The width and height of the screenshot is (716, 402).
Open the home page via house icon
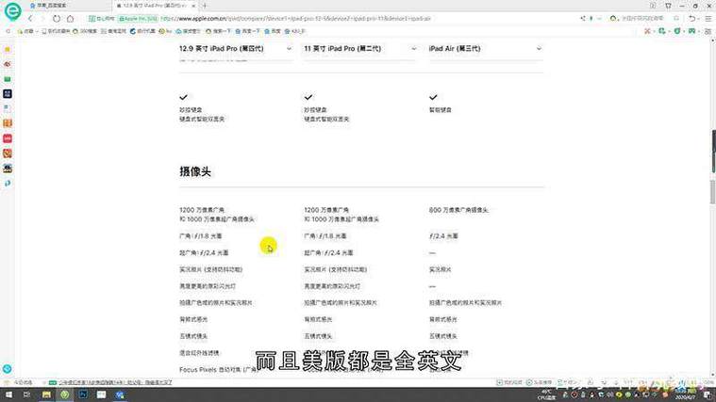click(x=71, y=19)
